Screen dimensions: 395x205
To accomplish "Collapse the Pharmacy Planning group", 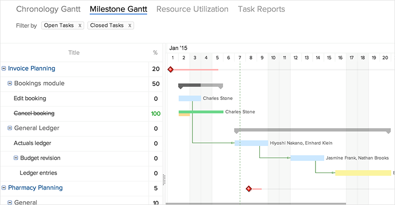I will tap(4, 188).
